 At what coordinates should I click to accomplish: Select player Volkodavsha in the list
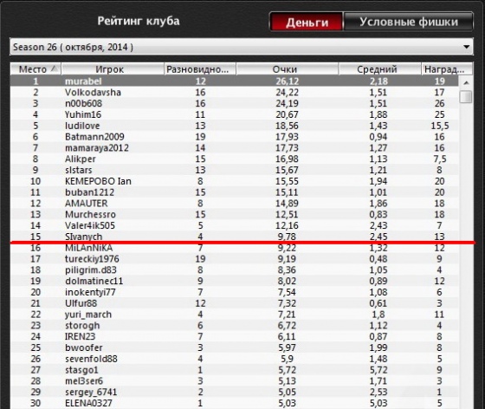point(234,92)
